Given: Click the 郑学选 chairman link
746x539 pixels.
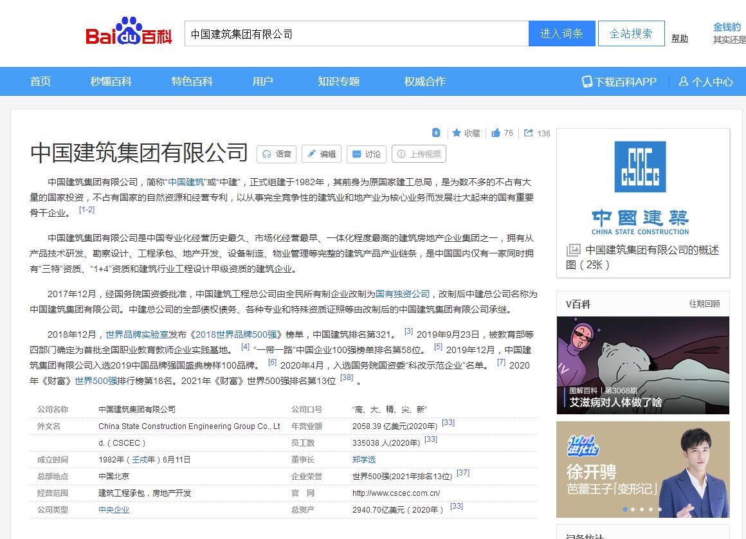Looking at the screenshot, I should [x=364, y=459].
